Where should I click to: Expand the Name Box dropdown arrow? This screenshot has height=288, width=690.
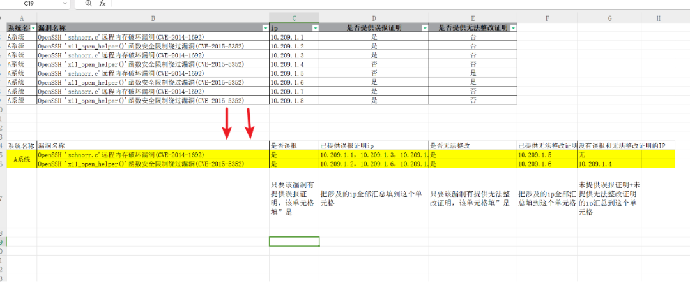coord(65,4)
